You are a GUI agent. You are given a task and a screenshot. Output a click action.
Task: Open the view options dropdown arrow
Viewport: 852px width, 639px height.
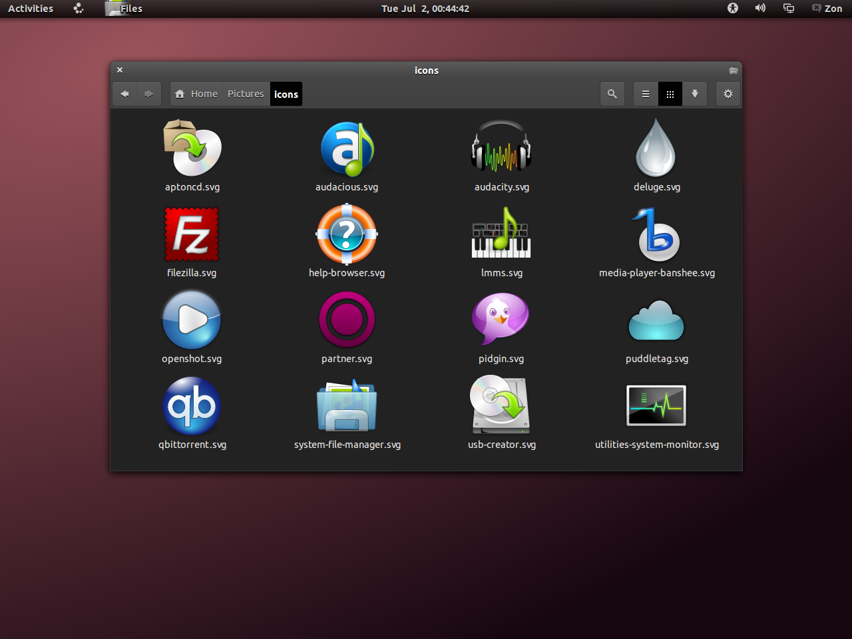(695, 94)
